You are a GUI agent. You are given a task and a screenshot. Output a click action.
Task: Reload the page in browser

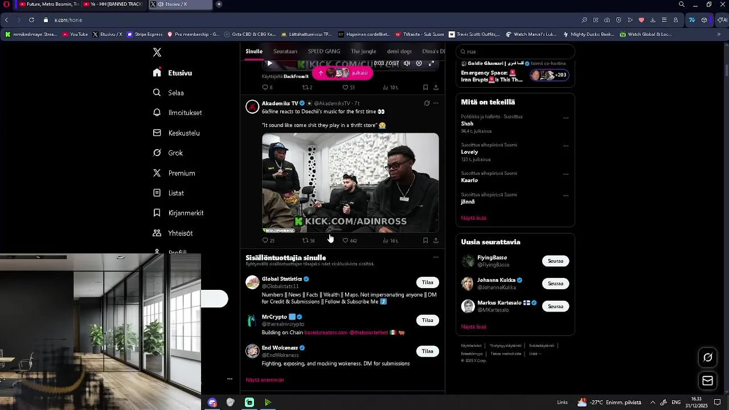click(31, 20)
